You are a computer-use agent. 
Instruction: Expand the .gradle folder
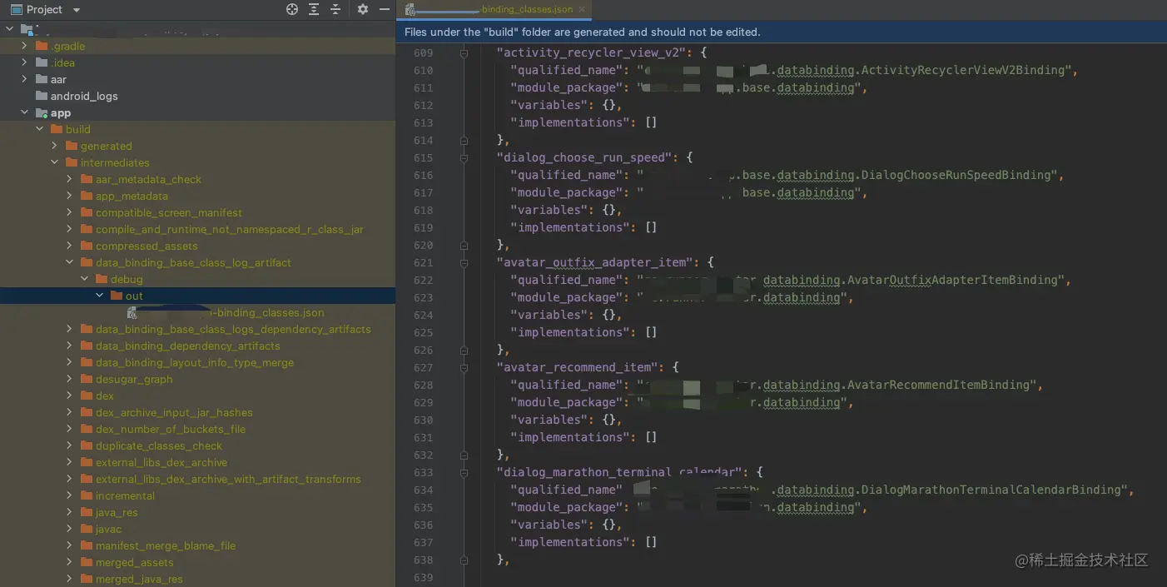[x=24, y=46]
